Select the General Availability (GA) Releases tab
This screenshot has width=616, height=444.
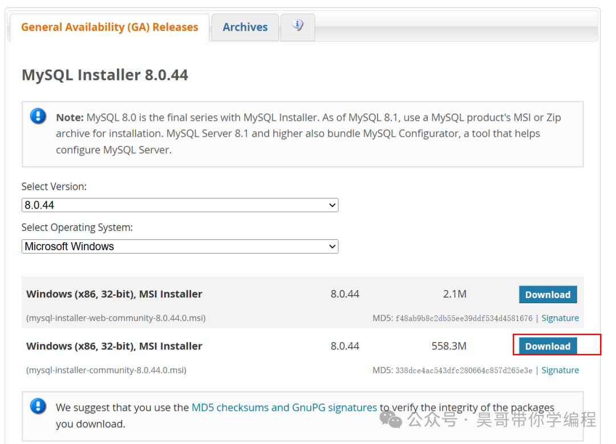pyautogui.click(x=109, y=27)
